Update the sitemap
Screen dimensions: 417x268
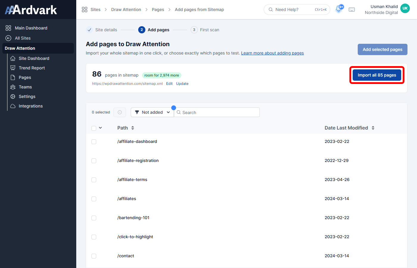182,84
